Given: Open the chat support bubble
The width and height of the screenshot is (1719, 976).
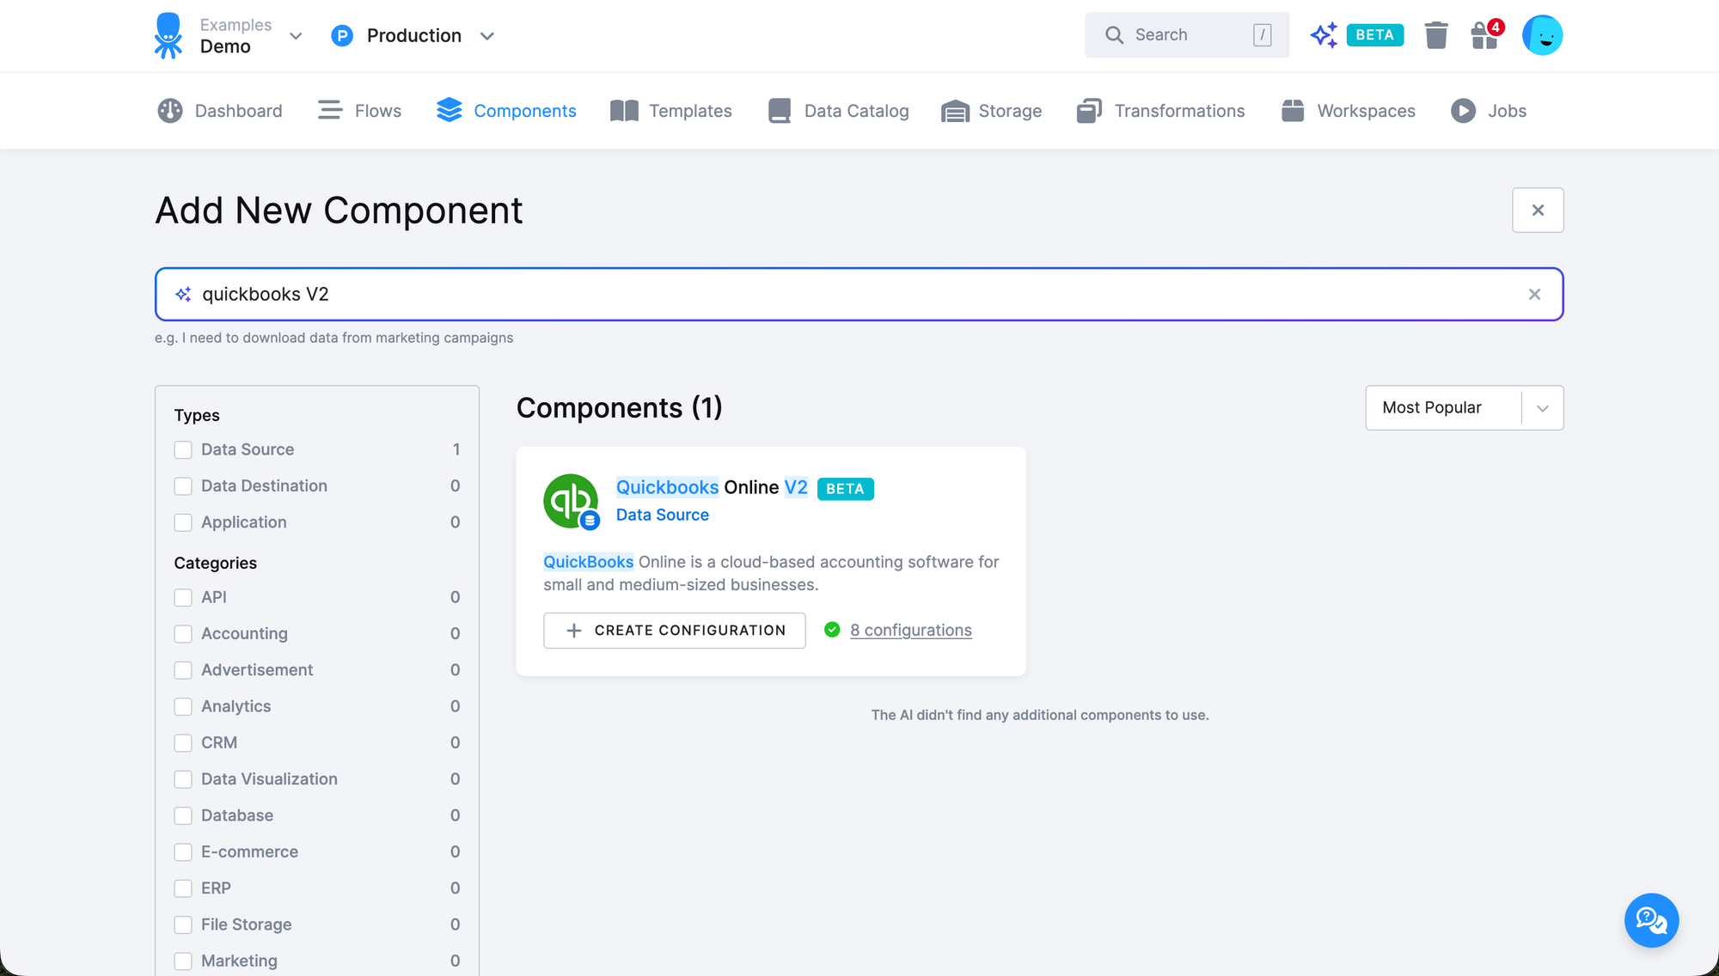Looking at the screenshot, I should tap(1651, 920).
